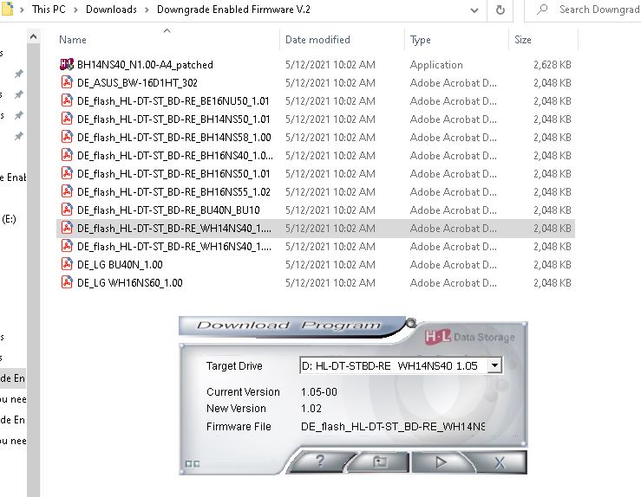The width and height of the screenshot is (641, 497).
Task: Navigate to Downloads in the breadcrumb
Action: coord(111,10)
